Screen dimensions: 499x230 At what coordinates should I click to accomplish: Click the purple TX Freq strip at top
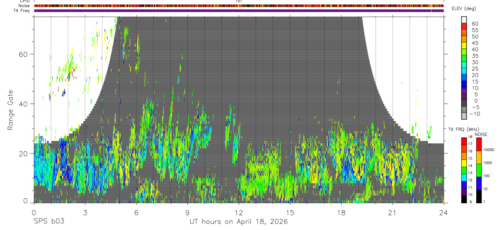(x=239, y=11)
